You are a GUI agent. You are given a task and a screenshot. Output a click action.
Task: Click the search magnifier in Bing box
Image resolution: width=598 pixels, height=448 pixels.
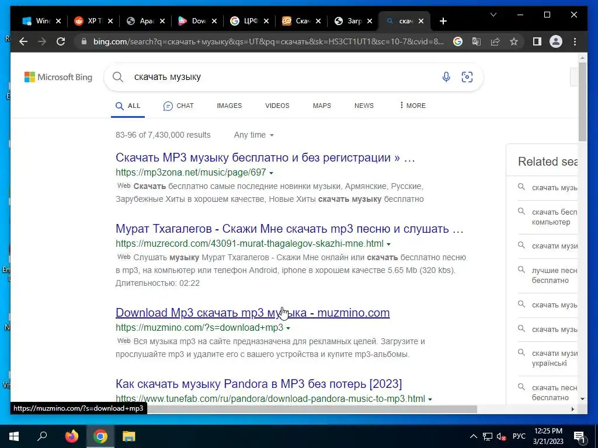[118, 77]
